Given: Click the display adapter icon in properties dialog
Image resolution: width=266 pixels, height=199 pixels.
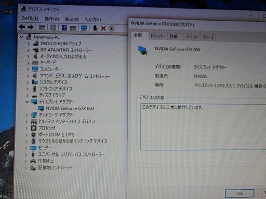Looking at the screenshot, I should [x=143, y=50].
